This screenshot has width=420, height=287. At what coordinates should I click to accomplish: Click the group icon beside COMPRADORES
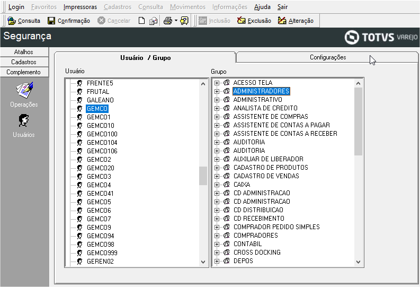[227, 236]
